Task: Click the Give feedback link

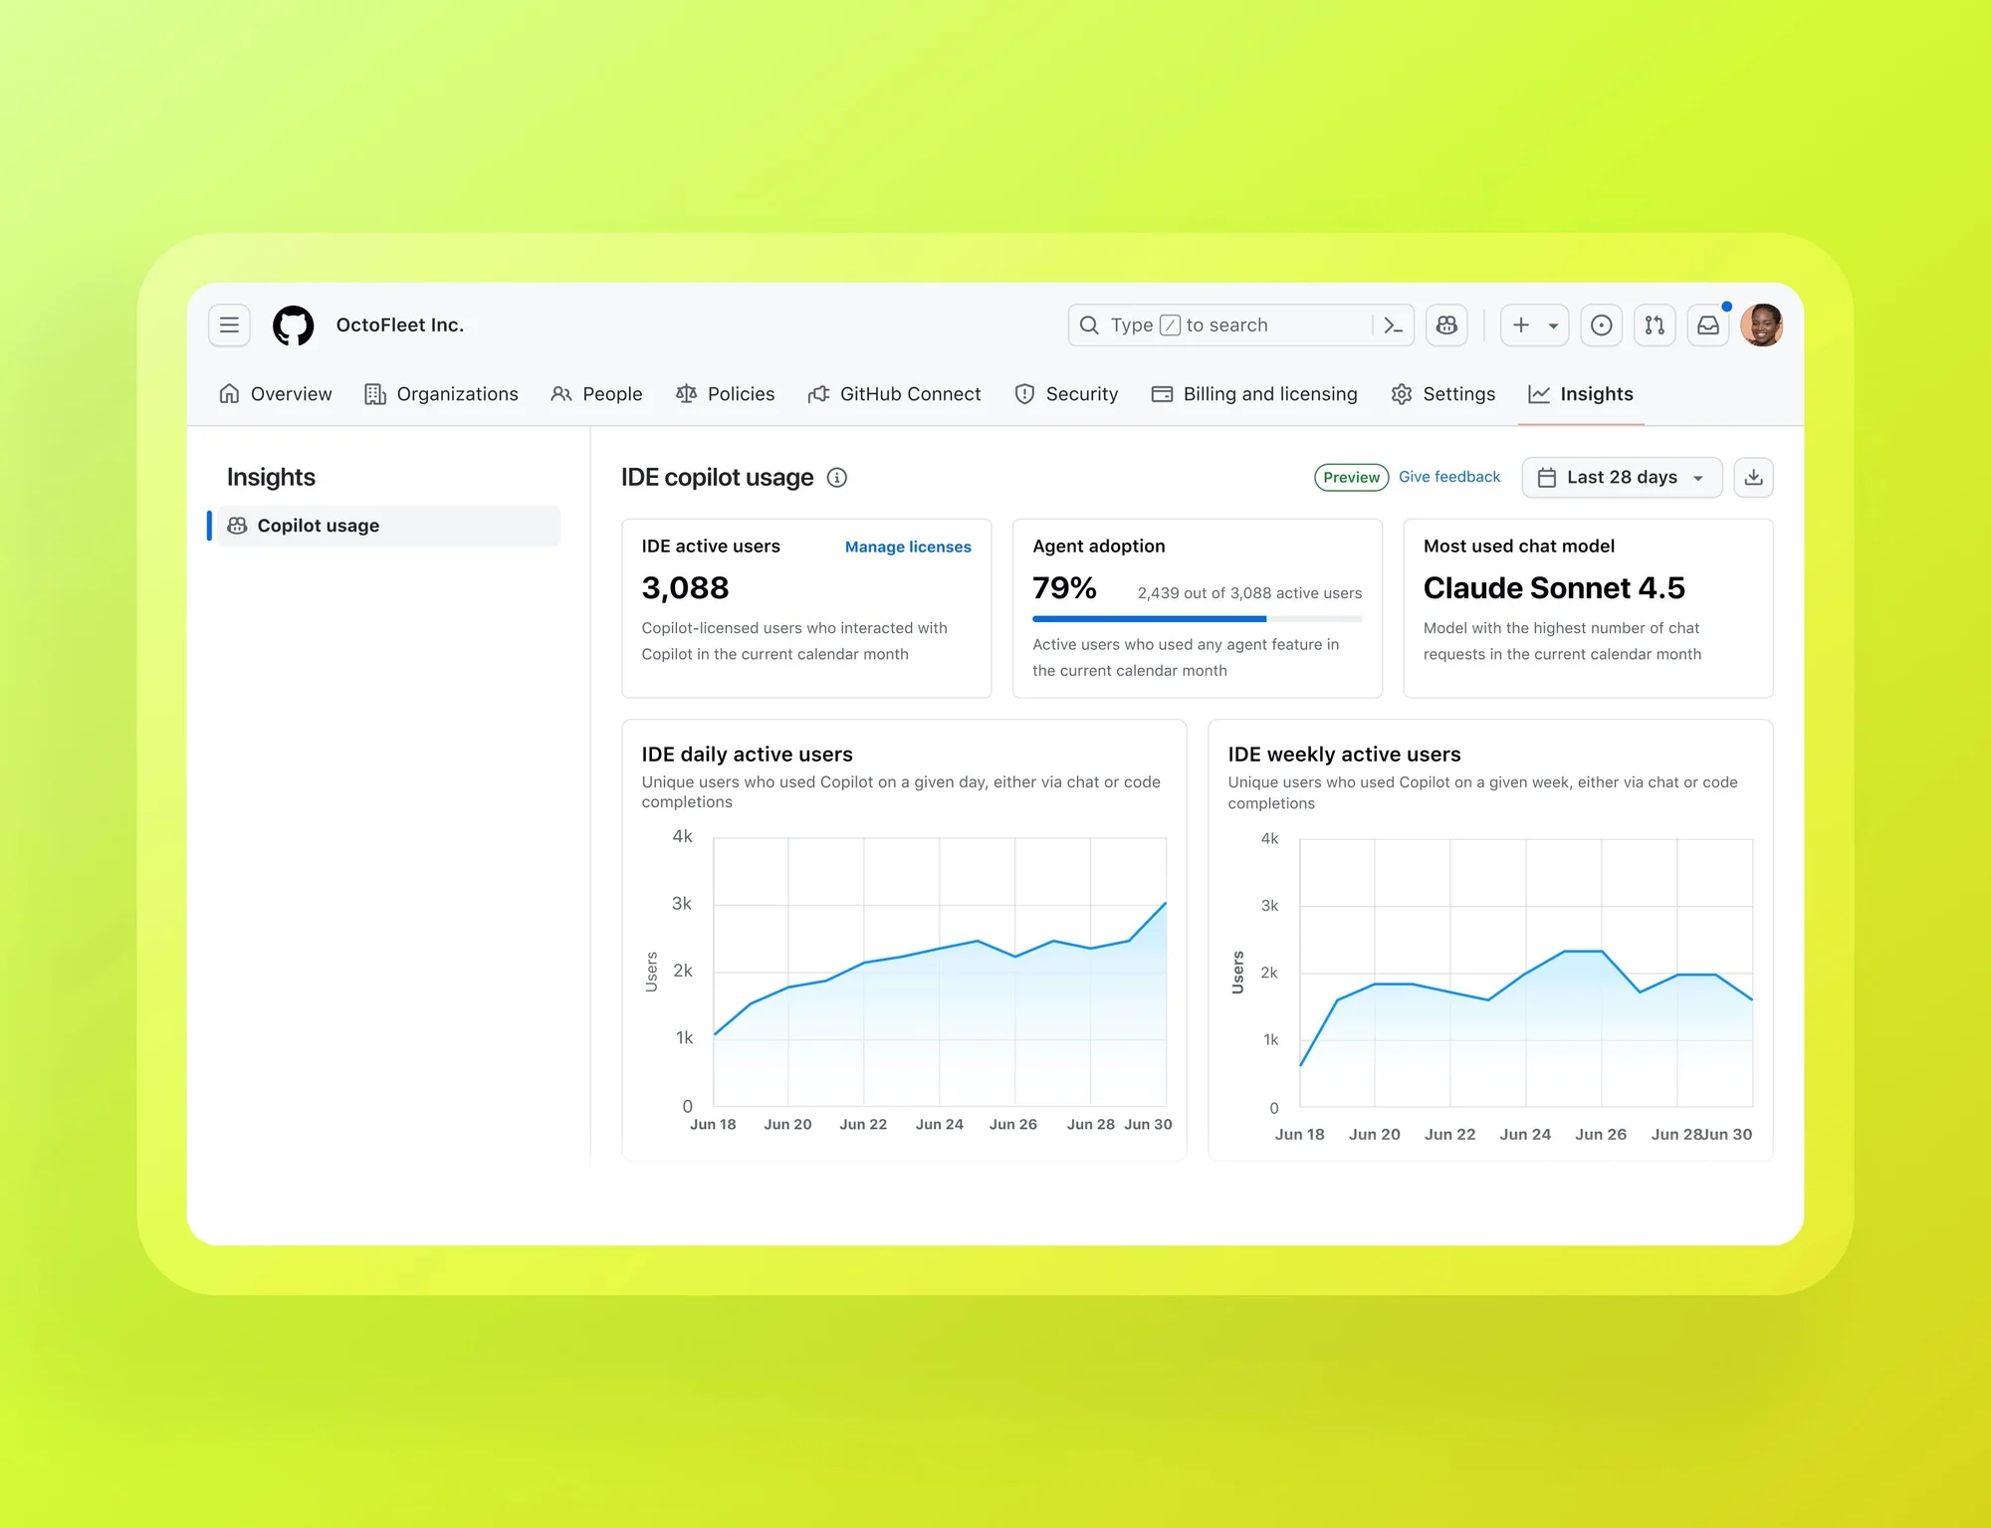Action: [x=1449, y=477]
